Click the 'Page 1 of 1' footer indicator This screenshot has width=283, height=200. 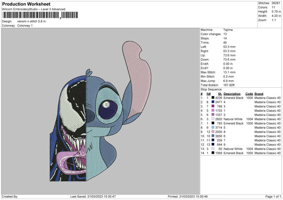coord(273,197)
